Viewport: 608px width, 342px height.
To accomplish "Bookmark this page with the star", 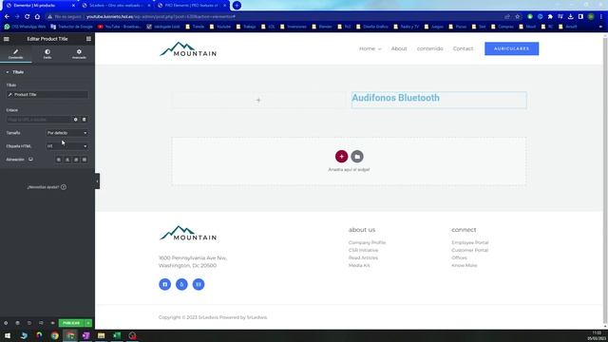I will tap(517, 17).
